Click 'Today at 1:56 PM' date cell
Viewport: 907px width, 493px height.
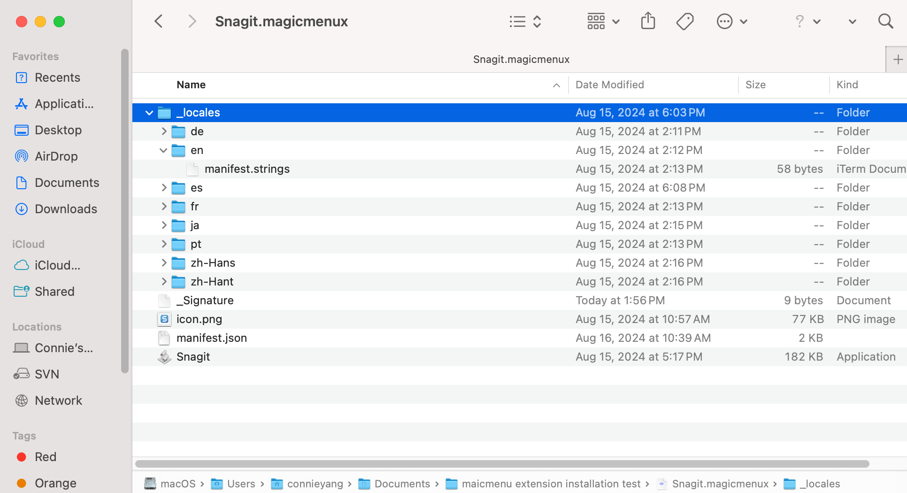tap(620, 300)
